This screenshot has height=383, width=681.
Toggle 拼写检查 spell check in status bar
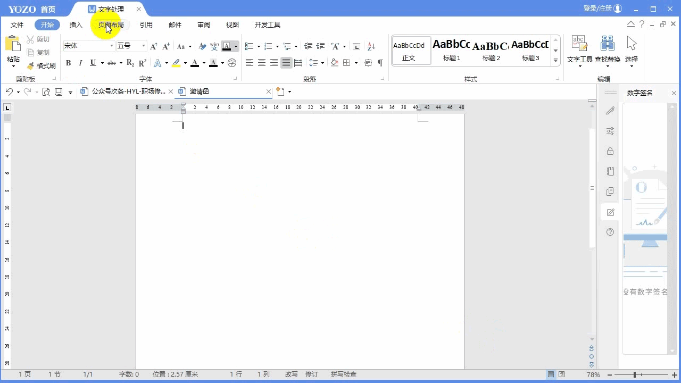pyautogui.click(x=343, y=374)
